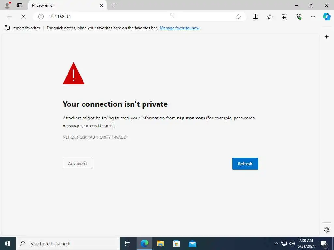Open sidebar settings gear
The image size is (334, 250).
327,230
